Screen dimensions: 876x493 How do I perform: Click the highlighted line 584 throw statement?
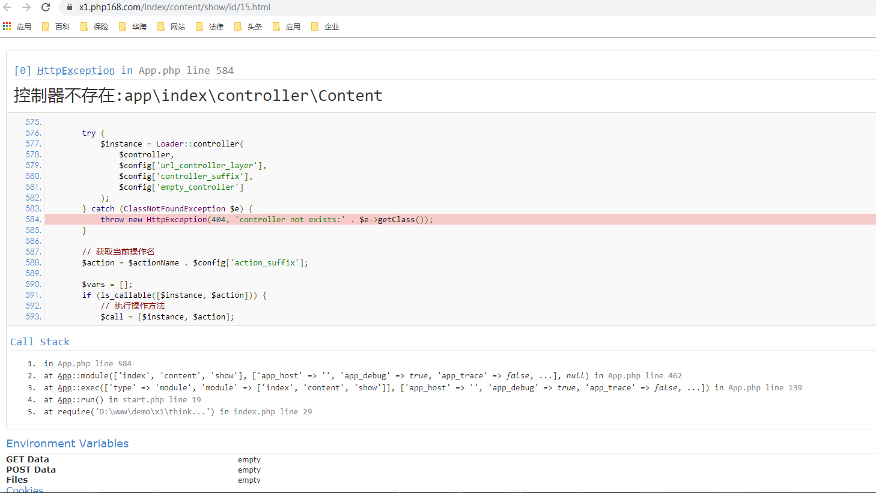(266, 220)
